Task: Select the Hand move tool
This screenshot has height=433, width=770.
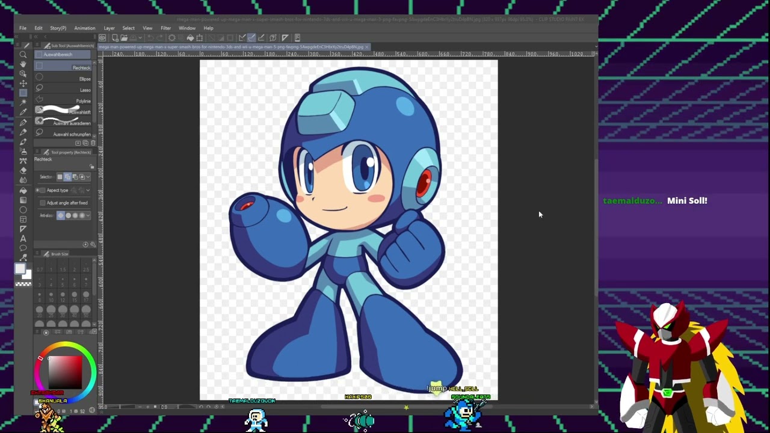Action: (x=23, y=64)
